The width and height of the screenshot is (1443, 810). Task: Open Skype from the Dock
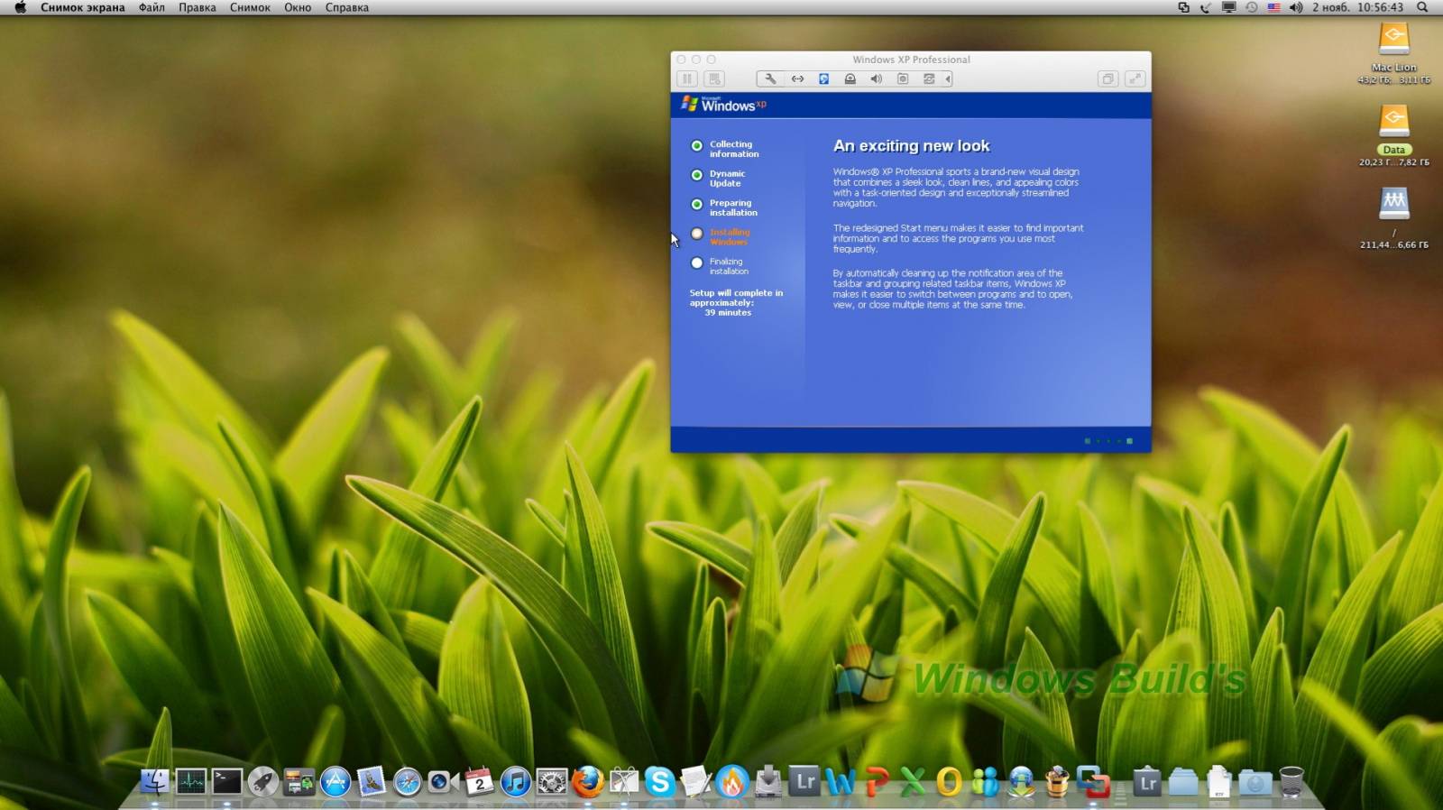click(x=659, y=781)
